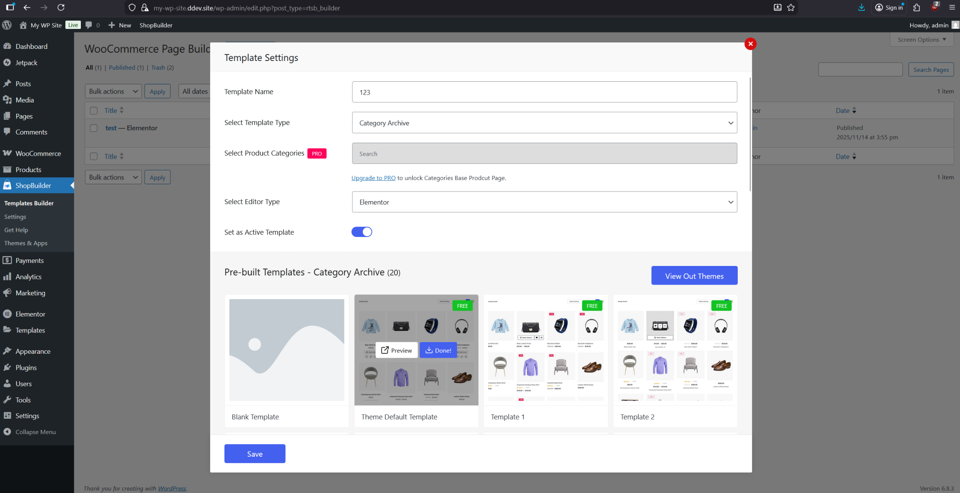
Task: Open Templates Builder submenu item
Action: [29, 203]
